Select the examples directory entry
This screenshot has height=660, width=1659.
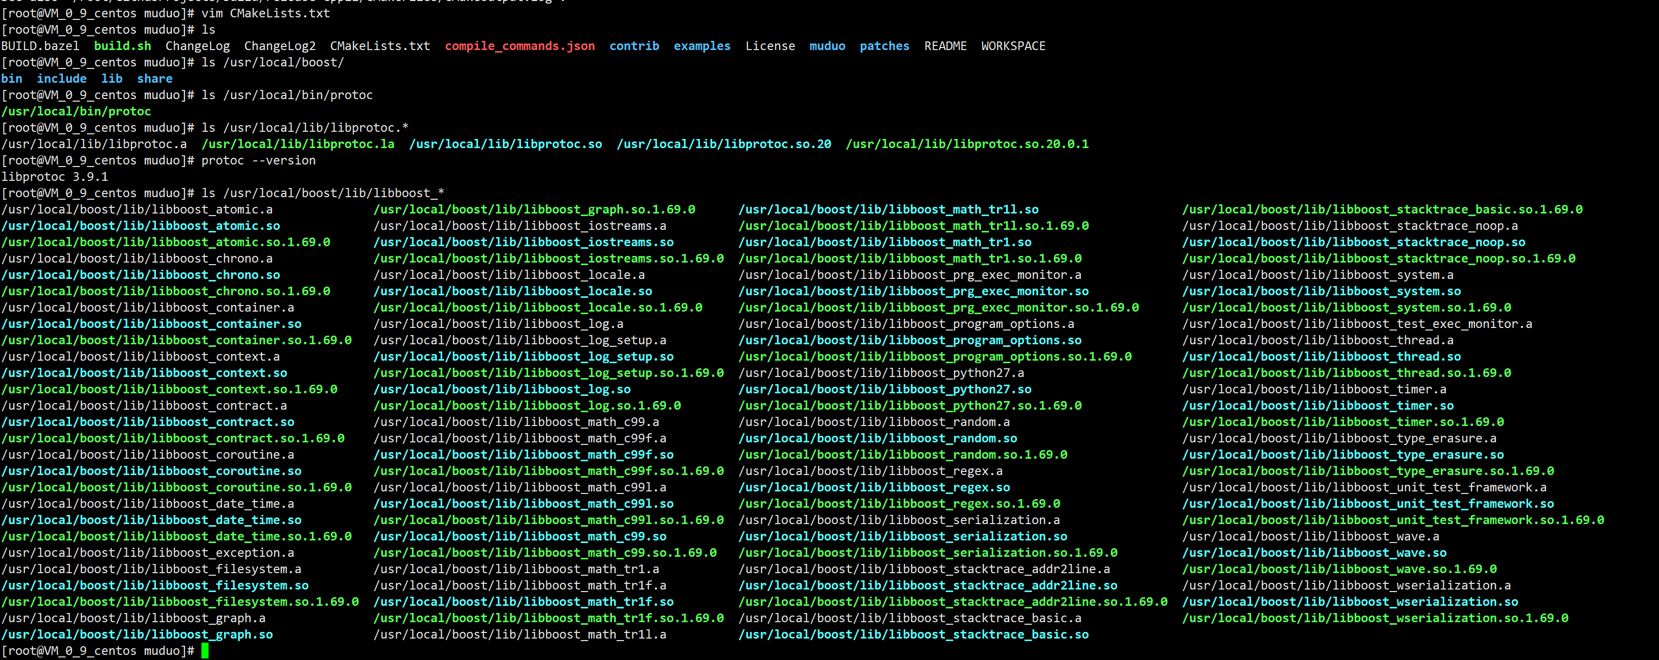coord(701,45)
